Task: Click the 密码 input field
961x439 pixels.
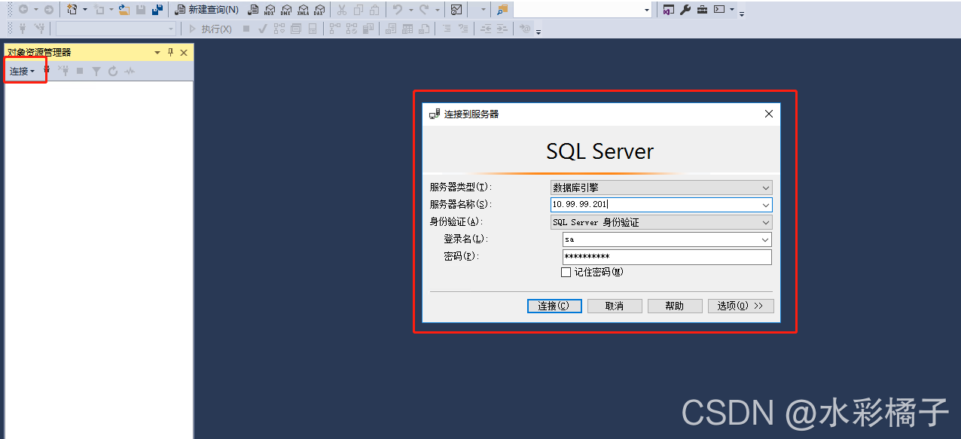Action: click(x=667, y=257)
